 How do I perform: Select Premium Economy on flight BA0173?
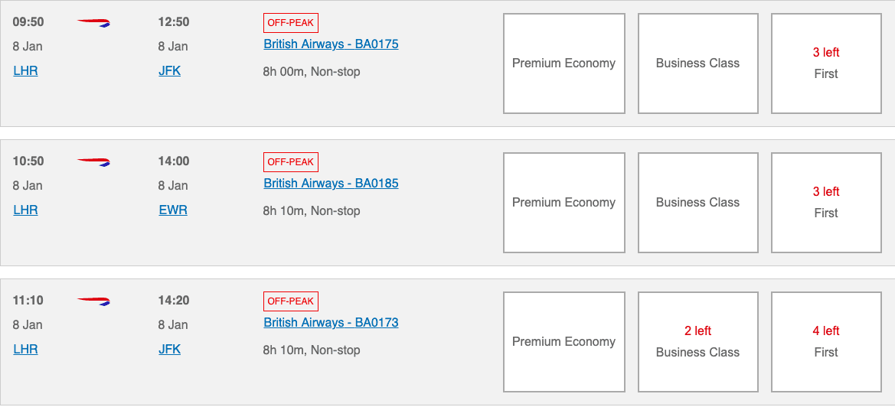tap(563, 342)
